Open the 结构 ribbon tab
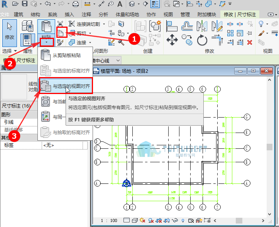279x227 pixels. click(35, 14)
